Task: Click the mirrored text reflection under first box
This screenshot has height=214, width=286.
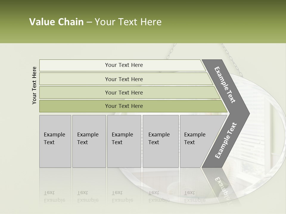Action: pos(55,196)
